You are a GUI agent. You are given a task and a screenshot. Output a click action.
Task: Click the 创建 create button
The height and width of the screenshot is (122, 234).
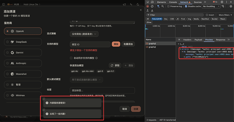136,109
